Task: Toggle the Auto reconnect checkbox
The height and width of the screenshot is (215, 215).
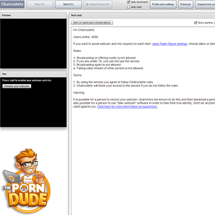Action: coord(129,2)
